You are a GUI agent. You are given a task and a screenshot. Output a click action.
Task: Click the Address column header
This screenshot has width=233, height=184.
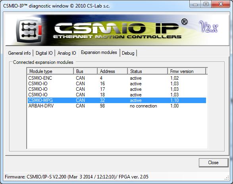point(112,71)
